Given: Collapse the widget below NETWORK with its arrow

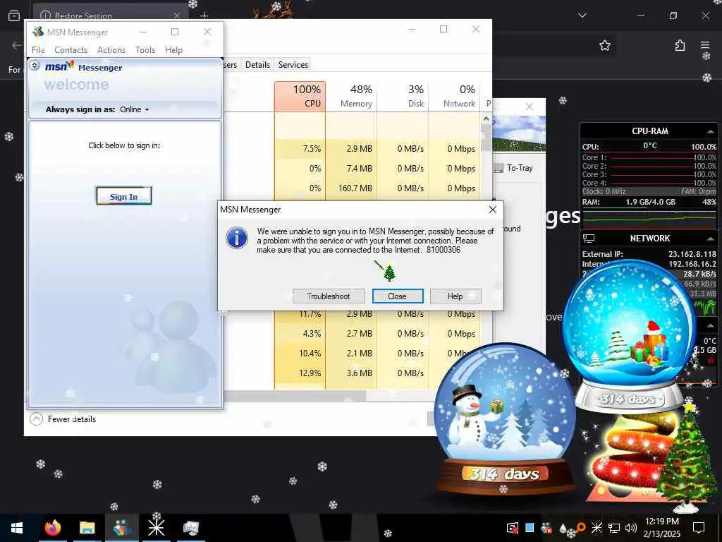Looking at the screenshot, I should pyautogui.click(x=710, y=325).
